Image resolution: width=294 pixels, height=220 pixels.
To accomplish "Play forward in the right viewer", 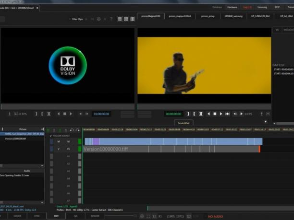I will [x=221, y=114].
